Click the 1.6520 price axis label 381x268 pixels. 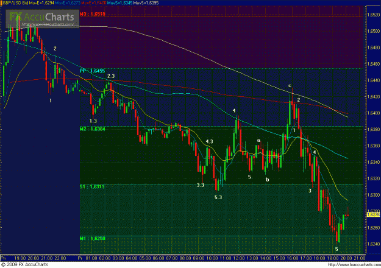[x=373, y=15]
